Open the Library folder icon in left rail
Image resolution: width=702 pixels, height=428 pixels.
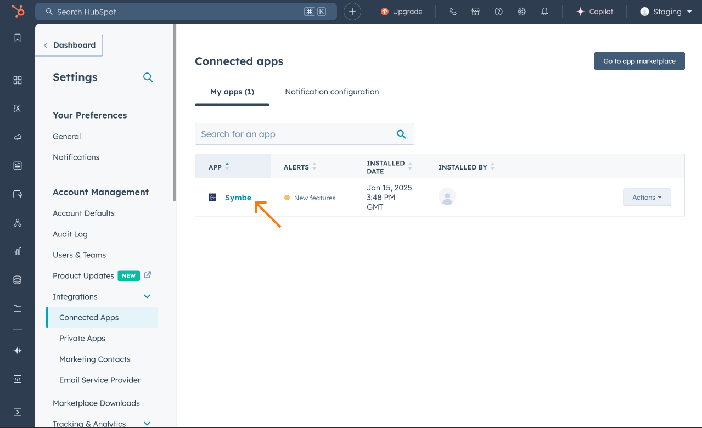click(18, 308)
